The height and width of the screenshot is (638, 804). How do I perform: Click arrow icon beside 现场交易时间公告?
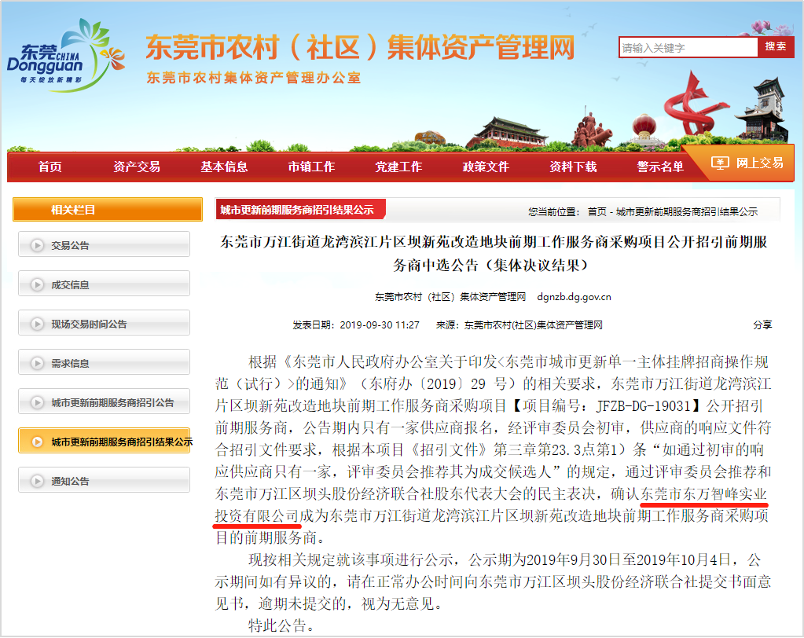(37, 324)
